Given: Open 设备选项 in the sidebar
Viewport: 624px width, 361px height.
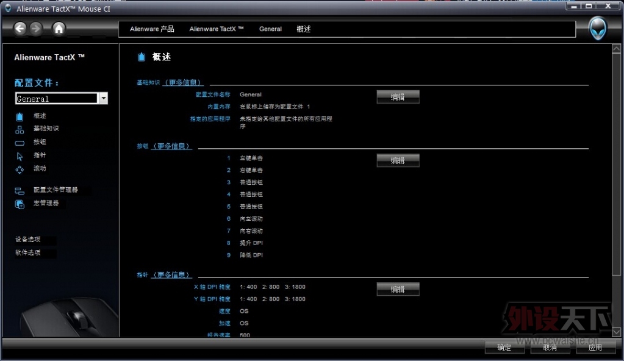Looking at the screenshot, I should 28,239.
